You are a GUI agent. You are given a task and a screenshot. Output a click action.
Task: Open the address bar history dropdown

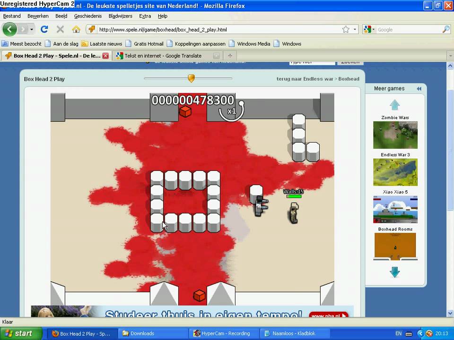click(355, 29)
